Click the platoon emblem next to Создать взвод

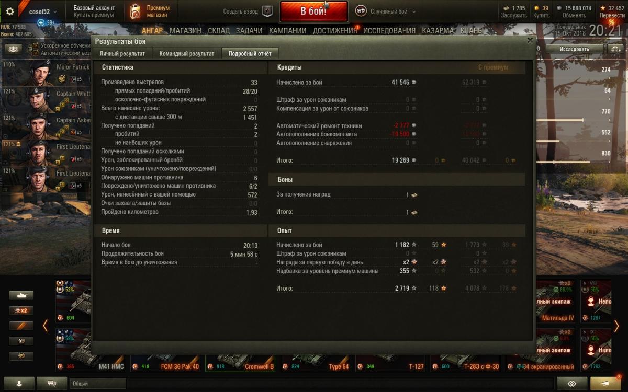267,11
